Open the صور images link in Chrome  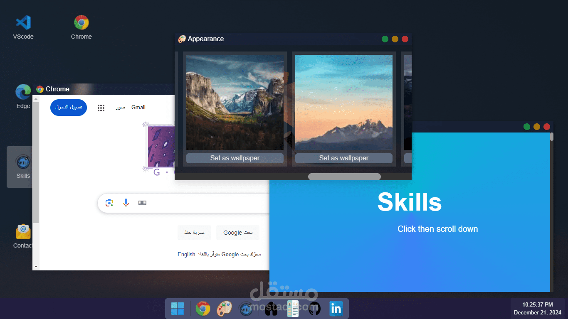[x=121, y=107]
